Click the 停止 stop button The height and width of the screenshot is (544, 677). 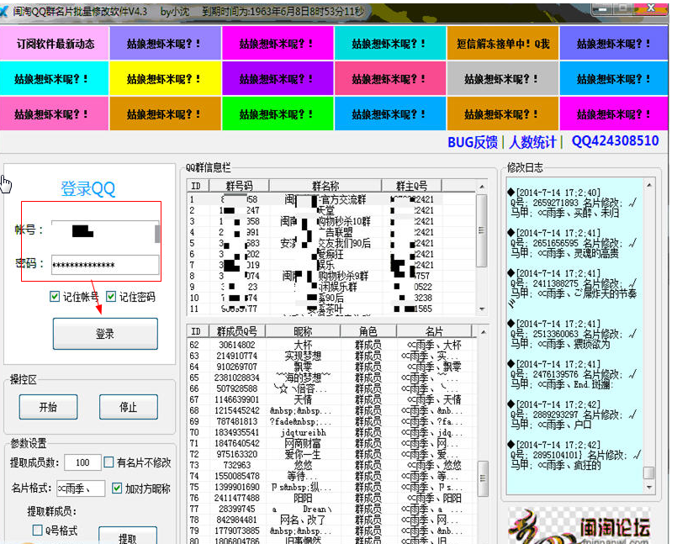128,407
